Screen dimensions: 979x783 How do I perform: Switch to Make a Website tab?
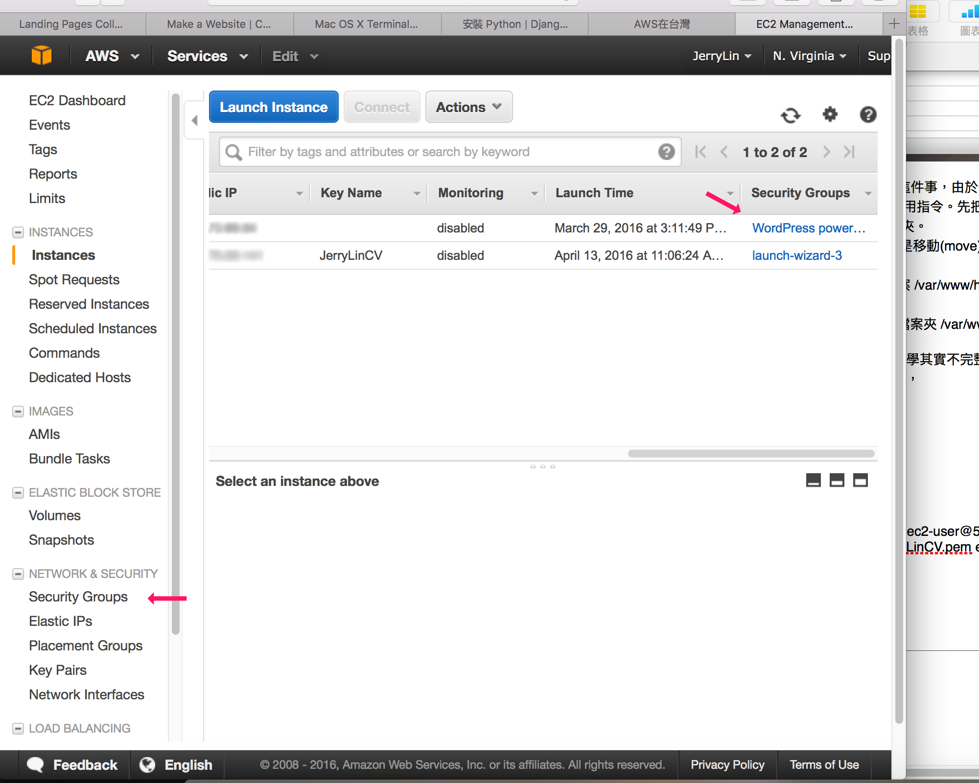click(219, 24)
